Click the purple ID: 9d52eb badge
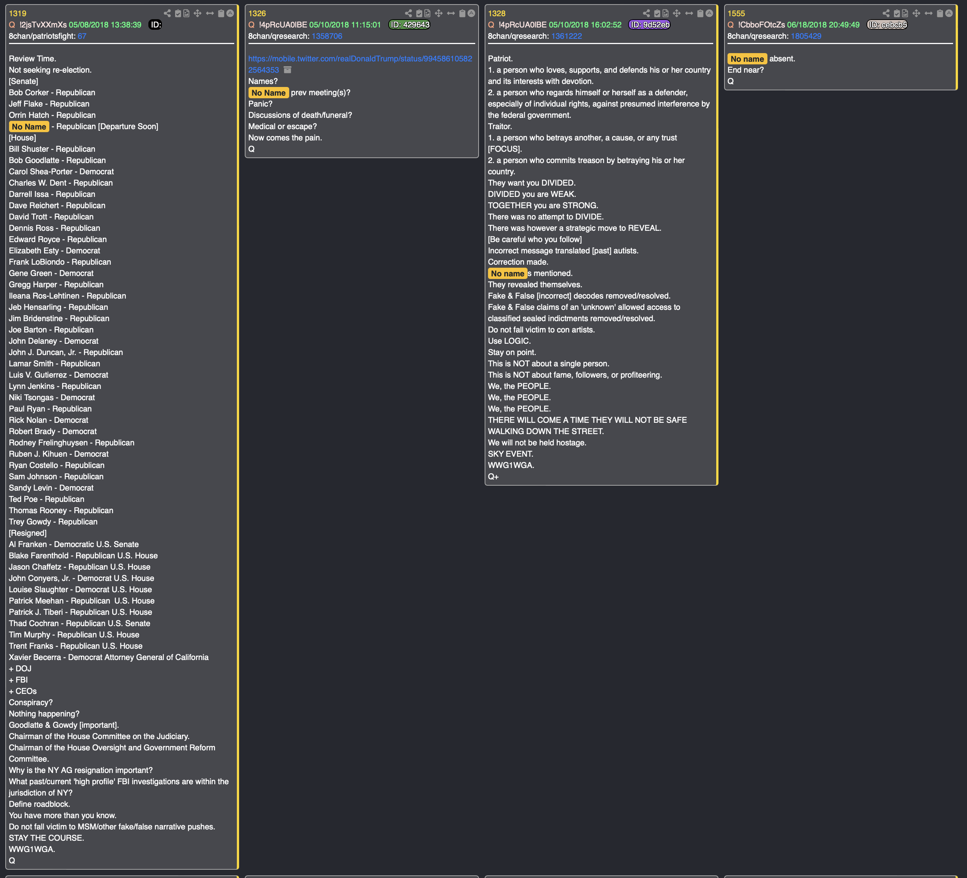Screen dimensions: 967x878 (650, 25)
